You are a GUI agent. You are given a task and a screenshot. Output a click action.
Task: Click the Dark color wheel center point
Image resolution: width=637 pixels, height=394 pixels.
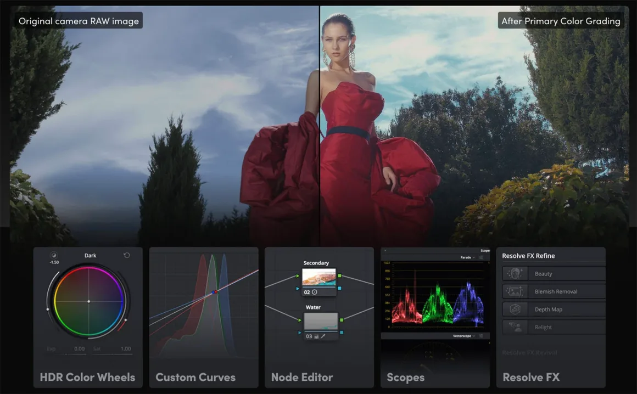(x=88, y=301)
